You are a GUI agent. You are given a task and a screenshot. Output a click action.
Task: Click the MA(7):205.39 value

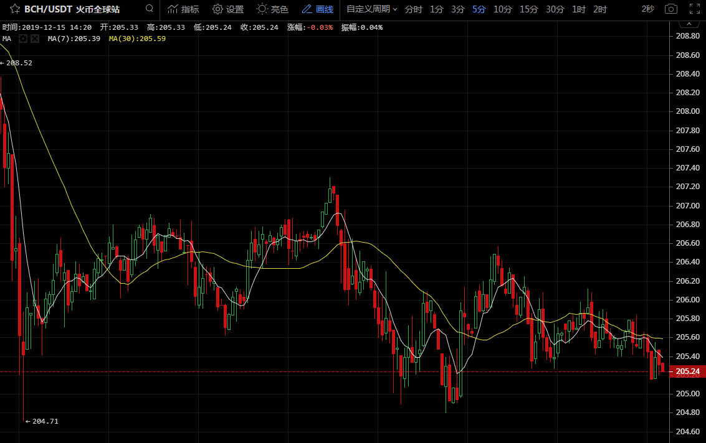pos(74,39)
